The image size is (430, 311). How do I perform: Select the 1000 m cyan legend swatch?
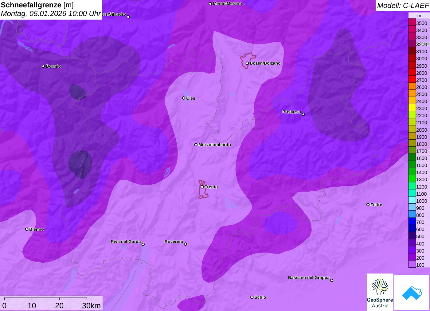coord(412,200)
